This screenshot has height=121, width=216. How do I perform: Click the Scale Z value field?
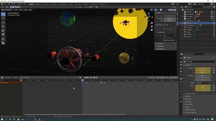(x=203, y=90)
